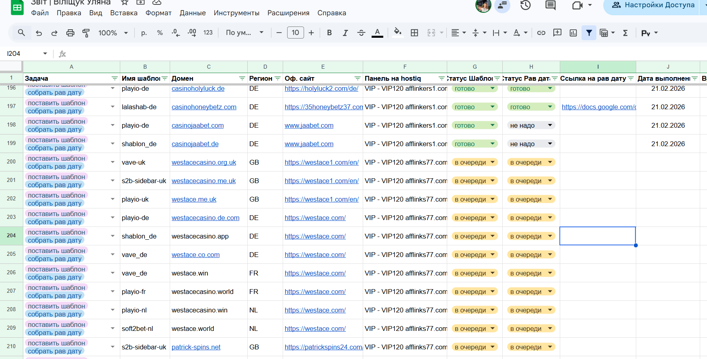
Task: Toggle the filter funnel button
Action: (589, 33)
